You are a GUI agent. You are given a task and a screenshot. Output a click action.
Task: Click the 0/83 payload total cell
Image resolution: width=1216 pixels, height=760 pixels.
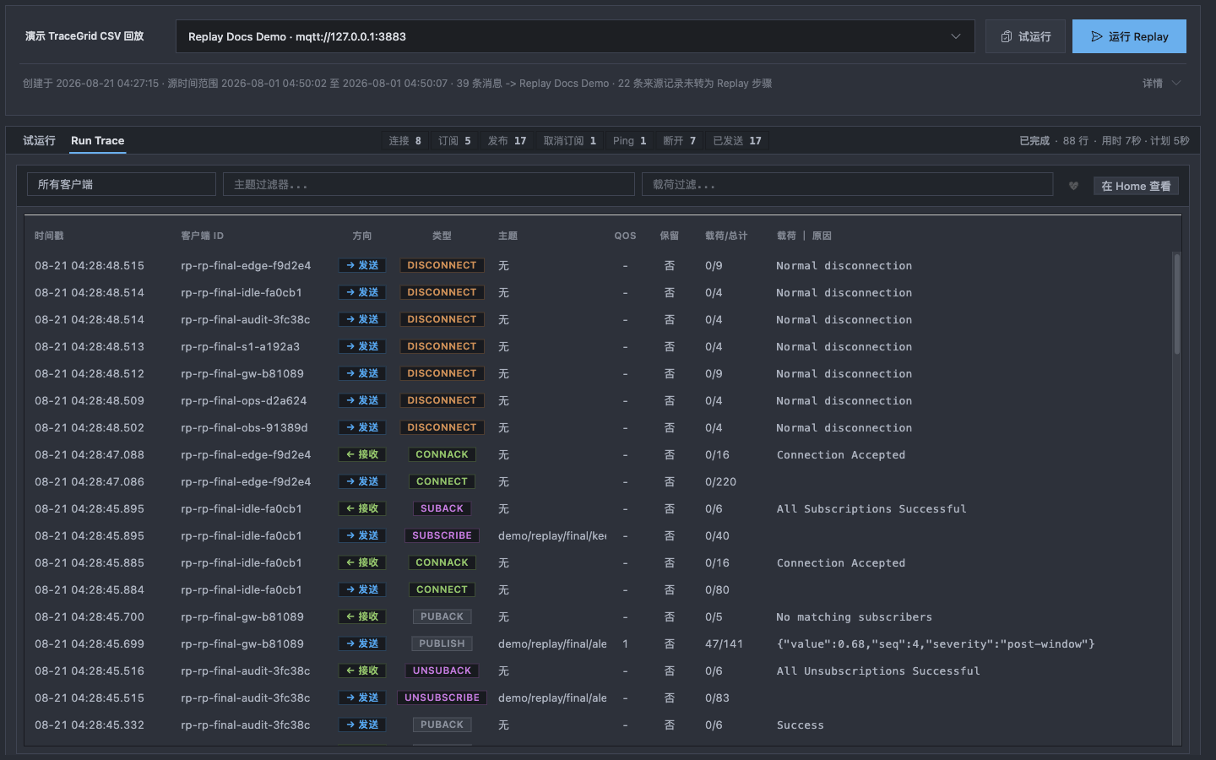pos(718,698)
